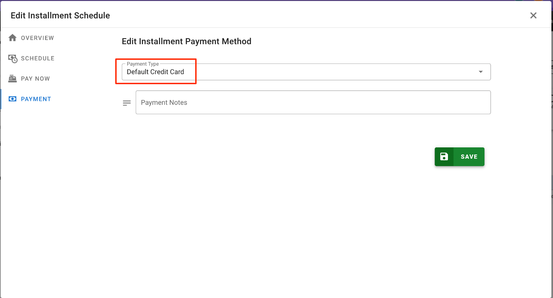This screenshot has width=553, height=298.
Task: Click the Pay Now register icon
Action: coord(13,79)
